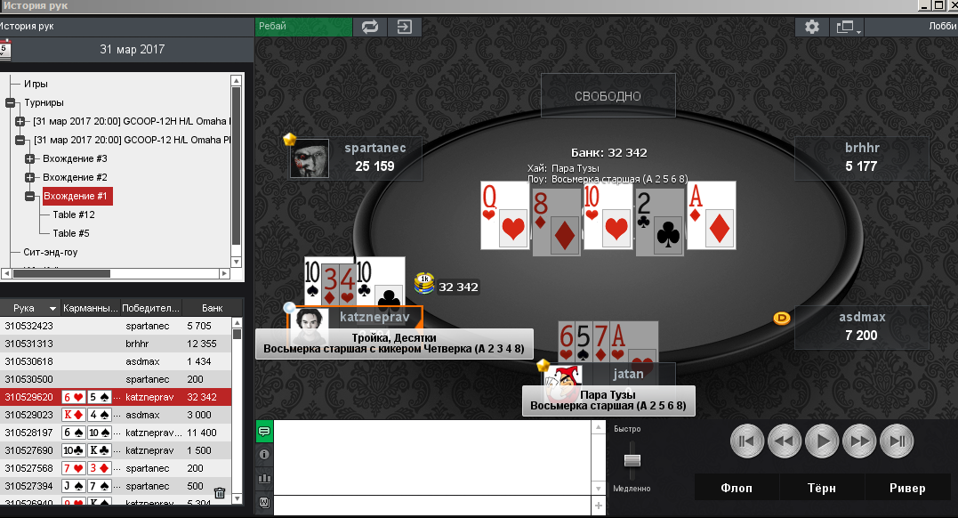The height and width of the screenshot is (518, 958).
Task: Fast-forward the hand replay
Action: pos(859,441)
